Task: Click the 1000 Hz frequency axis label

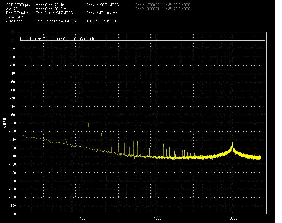Action: click(157, 218)
